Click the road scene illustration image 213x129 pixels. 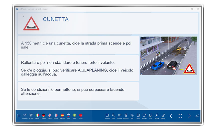(x=168, y=56)
